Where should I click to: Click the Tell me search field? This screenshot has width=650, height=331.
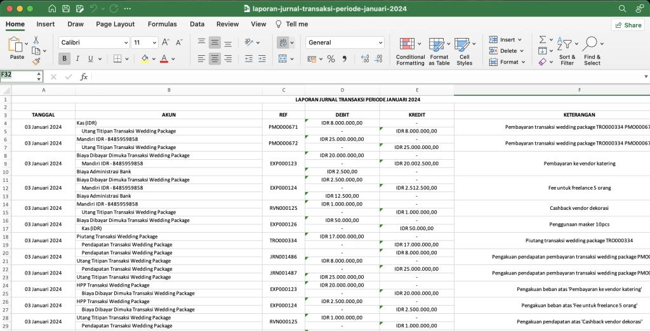tap(292, 24)
